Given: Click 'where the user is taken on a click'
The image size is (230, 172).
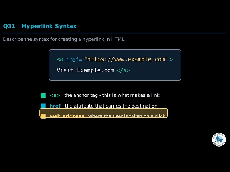Looking at the screenshot, I should coord(127,116).
